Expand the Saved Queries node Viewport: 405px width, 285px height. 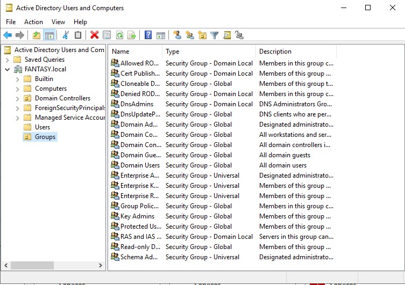click(7, 60)
